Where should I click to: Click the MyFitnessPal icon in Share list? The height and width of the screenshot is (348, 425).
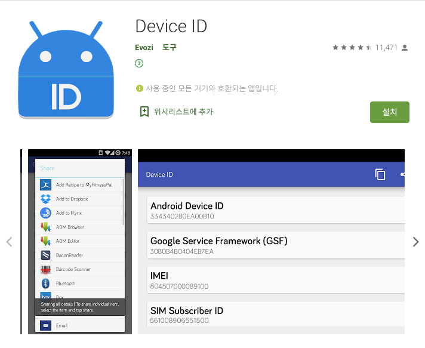tap(45, 185)
